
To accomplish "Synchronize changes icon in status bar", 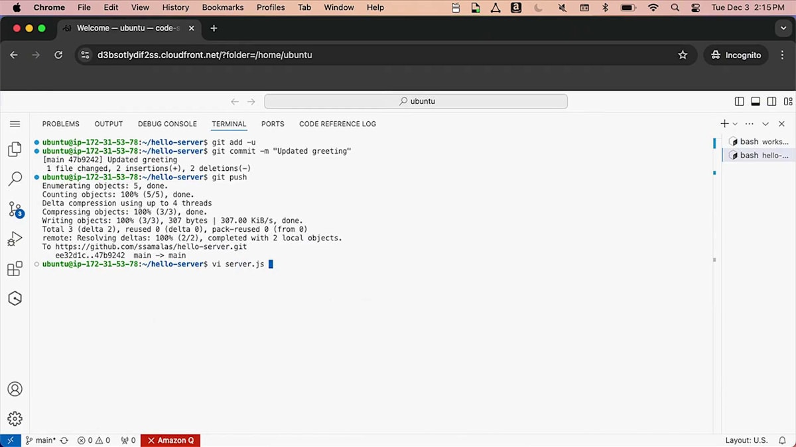I will click(x=64, y=440).
